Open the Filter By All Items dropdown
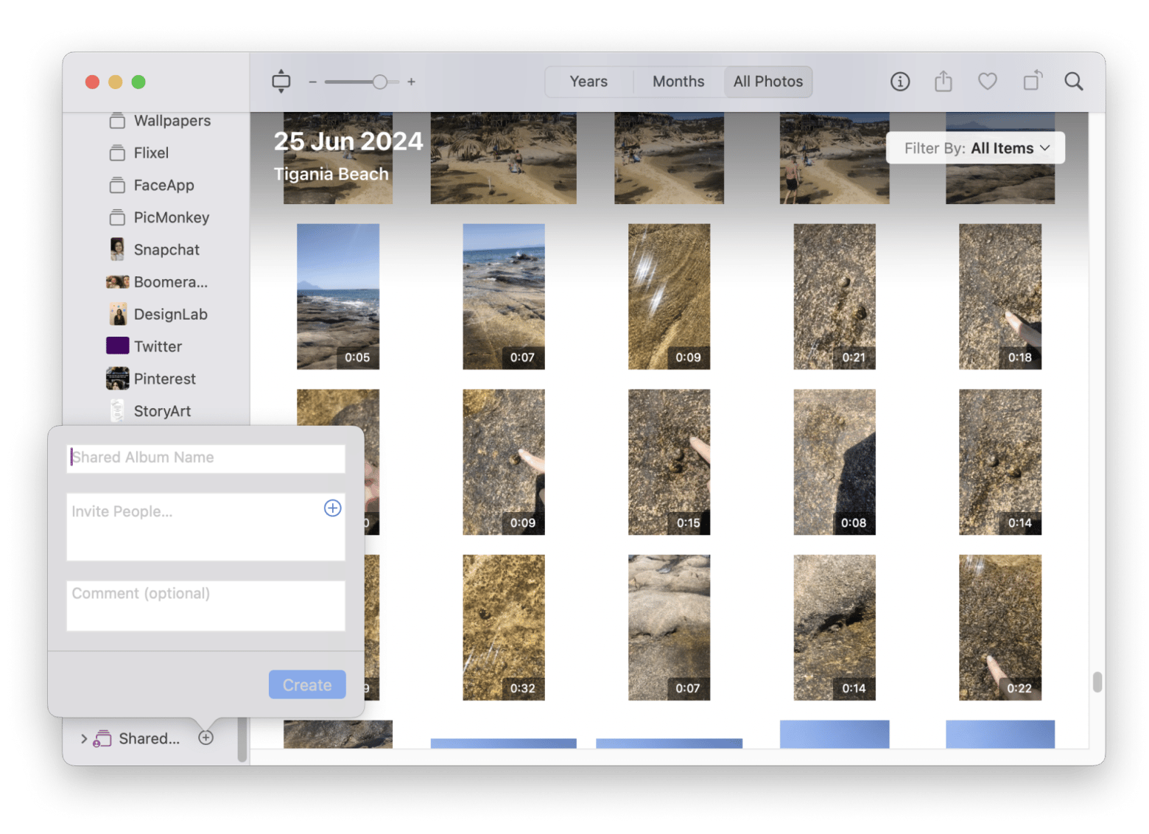The width and height of the screenshot is (1149, 834). 975,148
